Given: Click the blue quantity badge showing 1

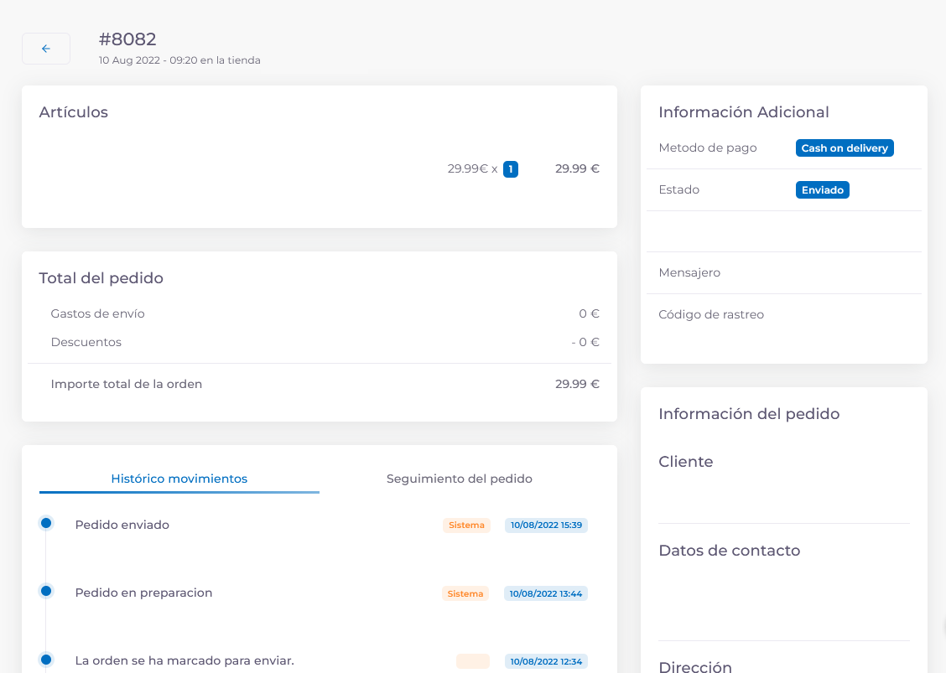Looking at the screenshot, I should tap(510, 169).
